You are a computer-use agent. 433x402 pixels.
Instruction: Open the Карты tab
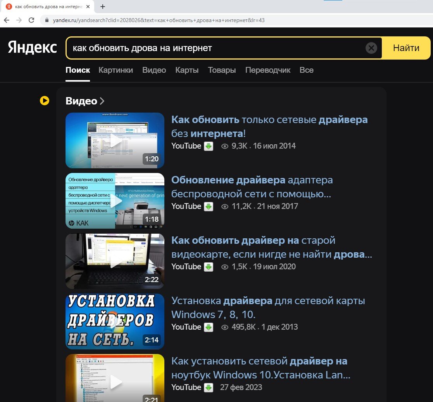click(187, 70)
